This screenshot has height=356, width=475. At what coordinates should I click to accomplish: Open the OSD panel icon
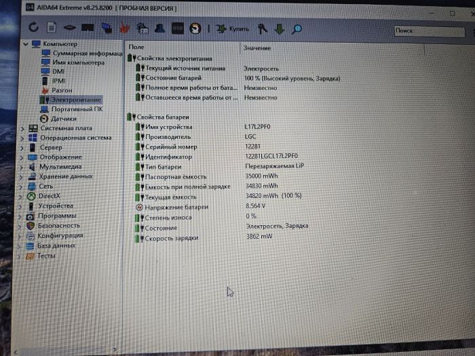click(178, 28)
